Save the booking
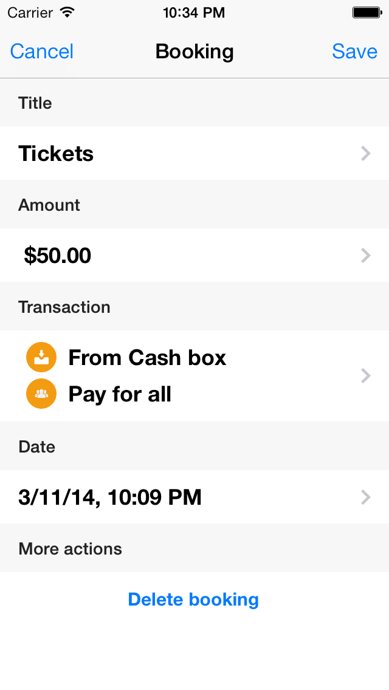Viewport: 389px width, 690px height. pyautogui.click(x=354, y=52)
